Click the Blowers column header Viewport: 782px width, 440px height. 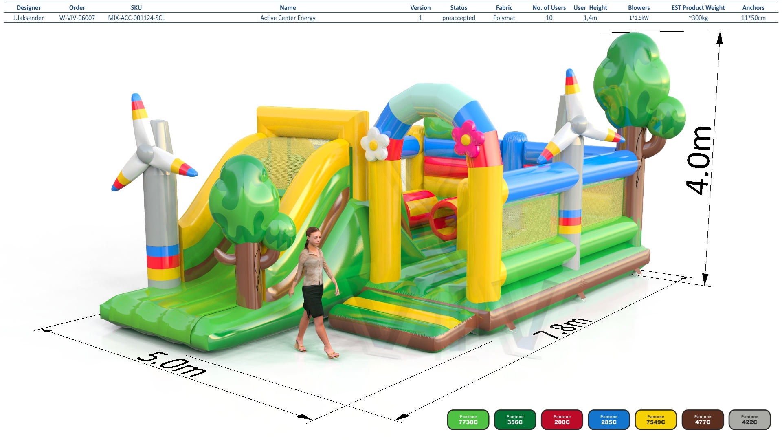[639, 8]
